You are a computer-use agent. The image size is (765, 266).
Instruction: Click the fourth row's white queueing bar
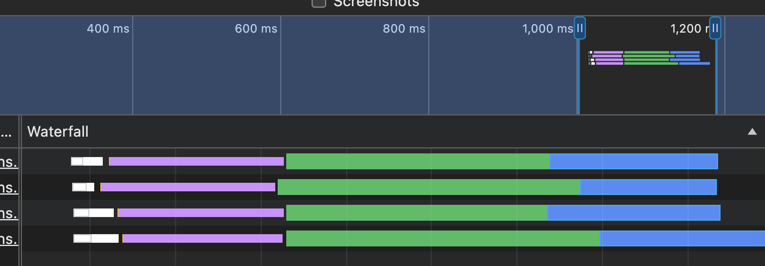coord(96,239)
